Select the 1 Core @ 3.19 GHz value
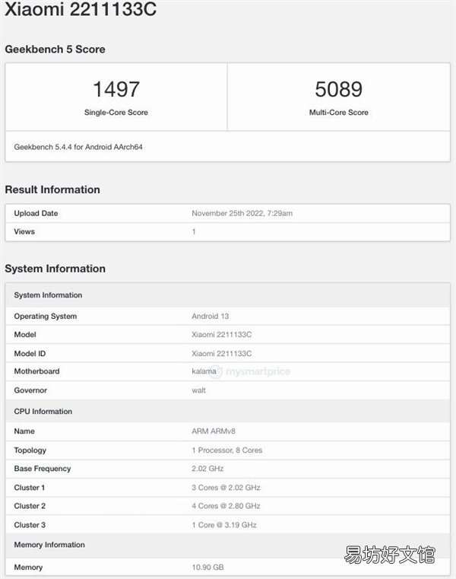The height and width of the screenshot is (579, 456). tap(224, 525)
